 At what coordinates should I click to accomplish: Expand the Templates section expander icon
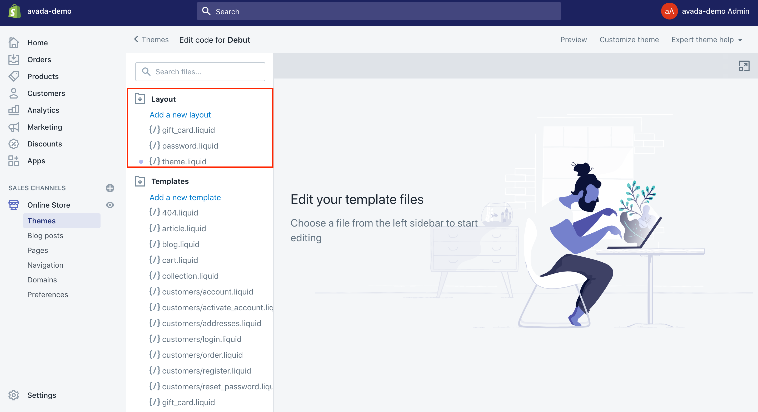[x=140, y=181]
